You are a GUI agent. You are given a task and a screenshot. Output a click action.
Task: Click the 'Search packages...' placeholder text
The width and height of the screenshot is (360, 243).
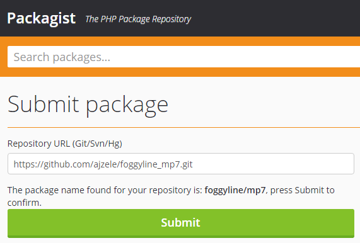(x=62, y=57)
